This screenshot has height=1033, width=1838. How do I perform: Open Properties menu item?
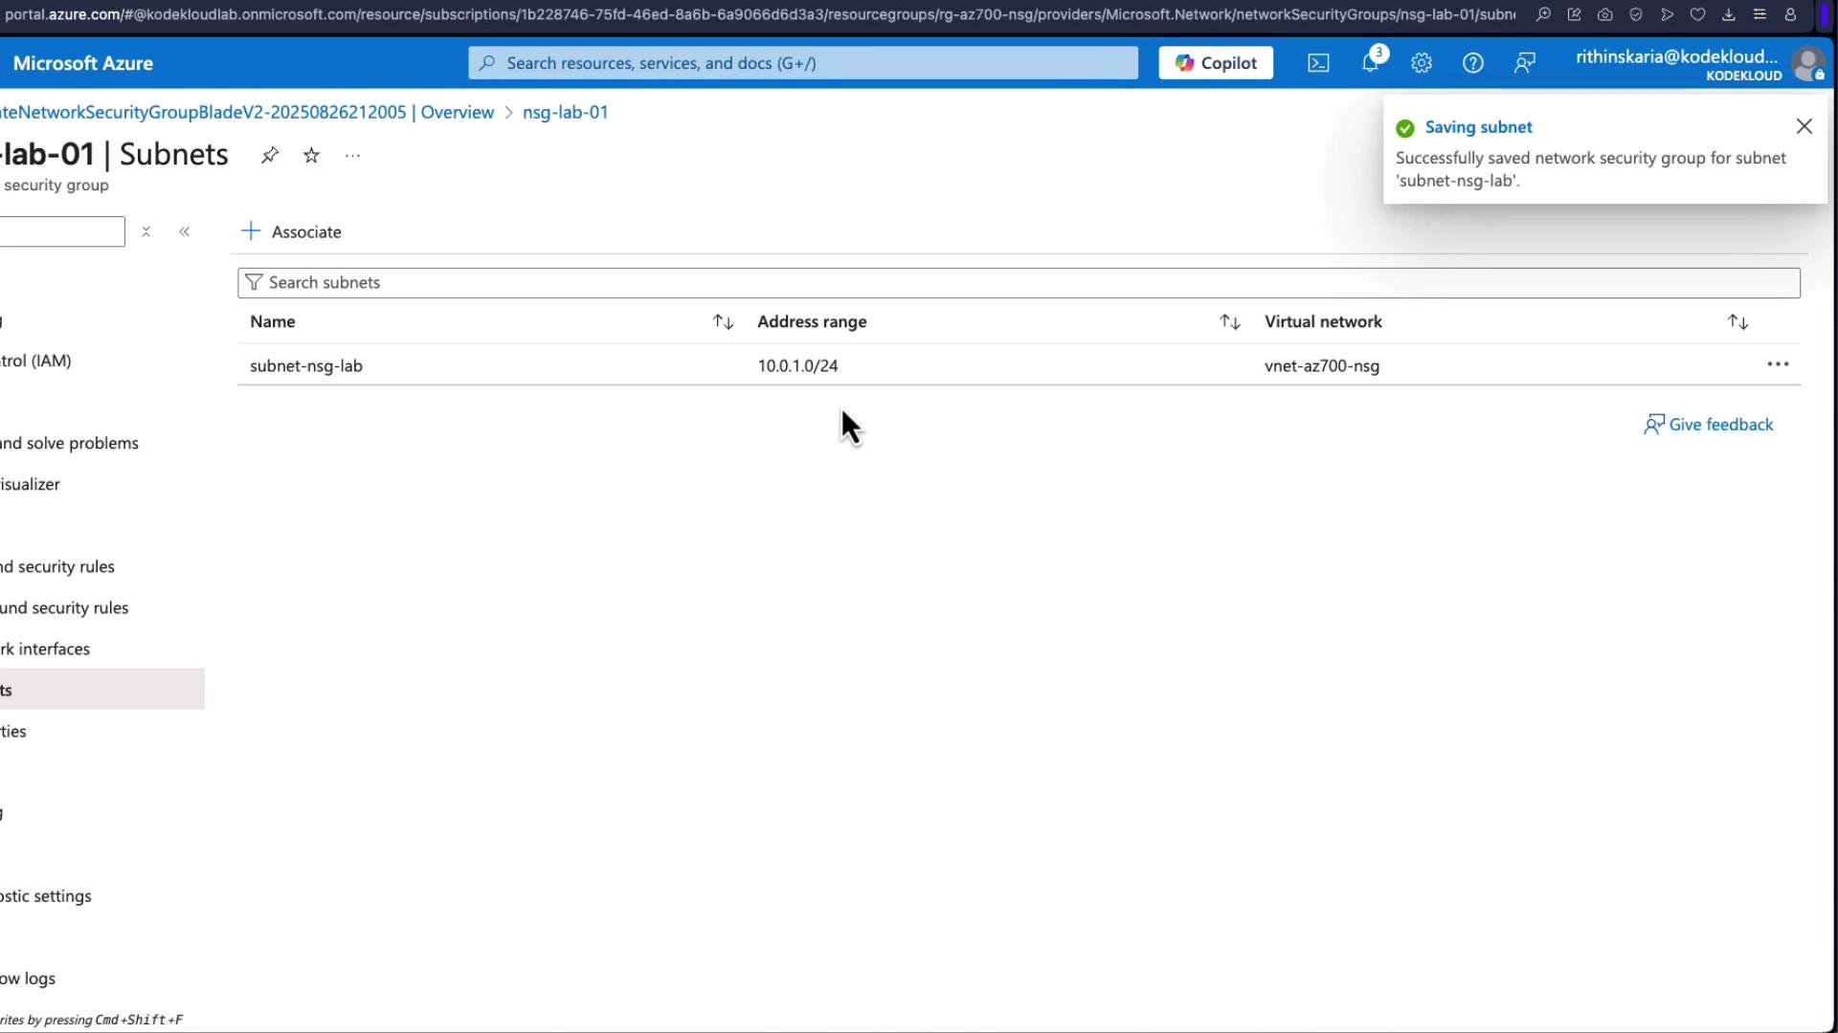click(102, 731)
